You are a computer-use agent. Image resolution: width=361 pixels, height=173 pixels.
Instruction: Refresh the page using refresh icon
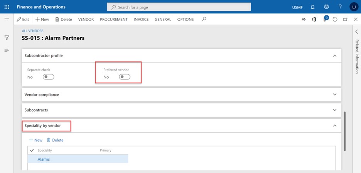(x=335, y=19)
